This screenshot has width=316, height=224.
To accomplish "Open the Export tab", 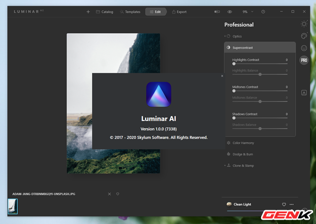I will point(179,12).
